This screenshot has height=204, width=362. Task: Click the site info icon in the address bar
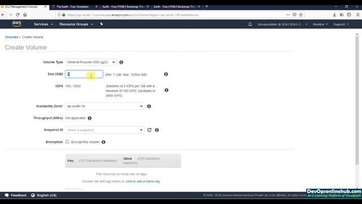point(59,15)
